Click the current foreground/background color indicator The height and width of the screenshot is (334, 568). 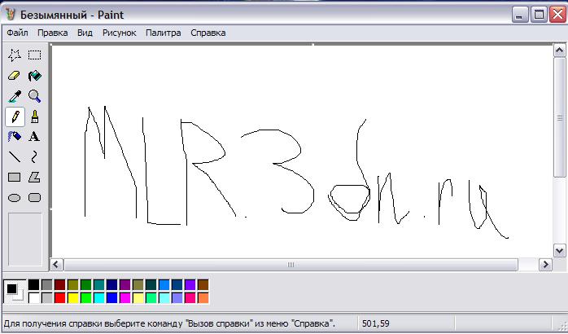(15, 292)
